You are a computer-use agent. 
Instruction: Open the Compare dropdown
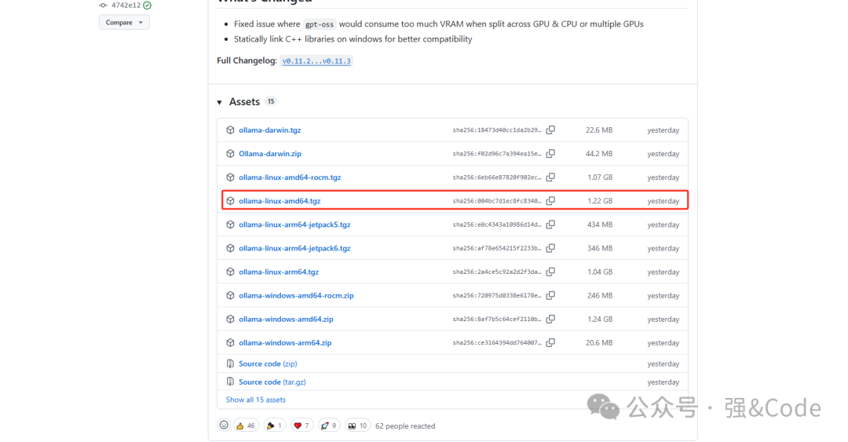[124, 22]
